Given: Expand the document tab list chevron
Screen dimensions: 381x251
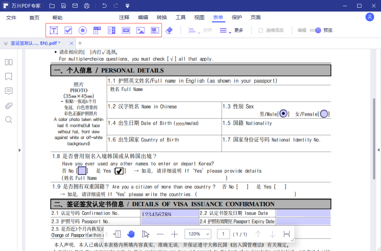Looking at the screenshot, I should (6, 43).
